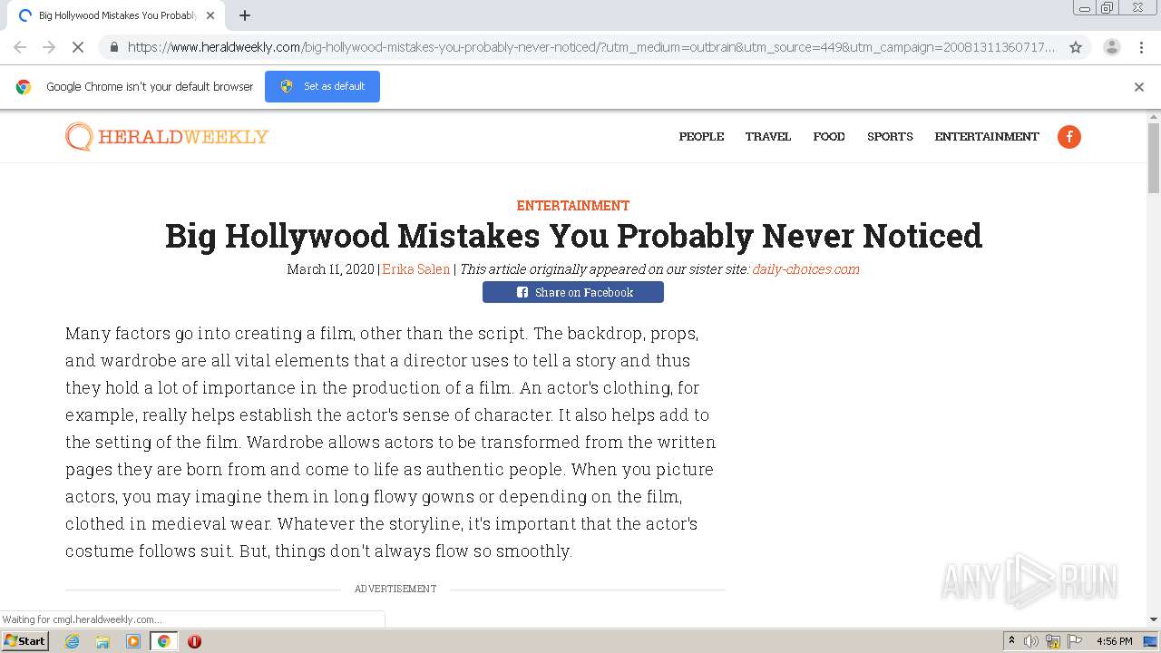Open the ENTERTAINMENT nav section
The height and width of the screenshot is (653, 1161).
(987, 137)
